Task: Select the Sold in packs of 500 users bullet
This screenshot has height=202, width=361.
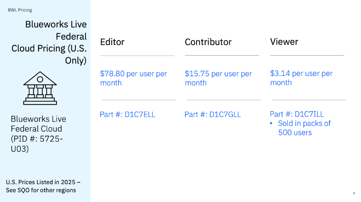Action: [x=304, y=128]
